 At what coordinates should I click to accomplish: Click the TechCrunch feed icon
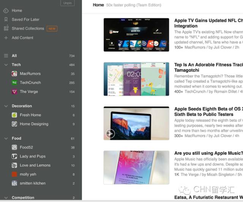click(x=14, y=83)
